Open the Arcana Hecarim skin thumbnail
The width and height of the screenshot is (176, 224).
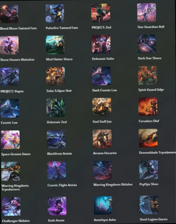tap(102, 139)
